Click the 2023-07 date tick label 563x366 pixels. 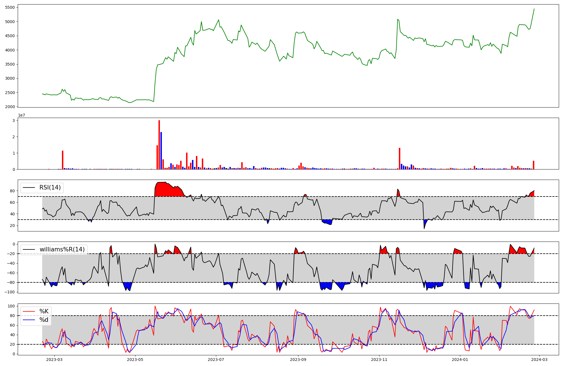[216, 360]
